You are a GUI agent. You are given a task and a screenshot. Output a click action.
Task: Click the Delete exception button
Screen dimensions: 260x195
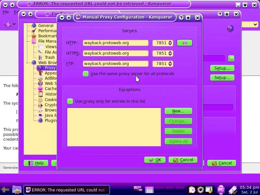pos(178,131)
